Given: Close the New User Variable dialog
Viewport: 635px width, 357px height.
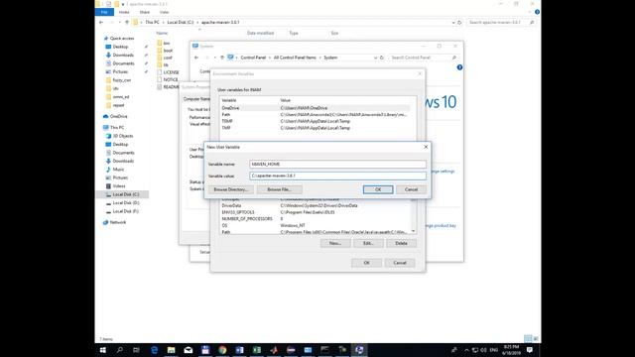Looking at the screenshot, I should [x=426, y=147].
